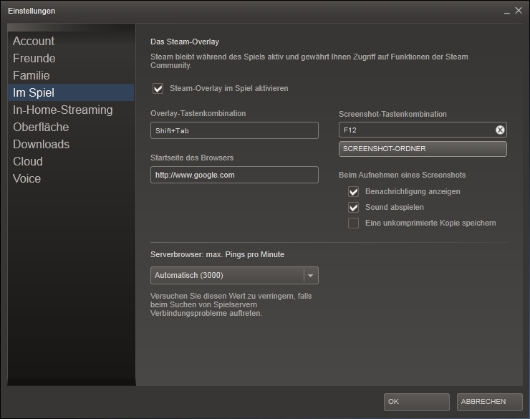Open the Oberfläche settings page
Viewport: 530px width, 419px height.
(x=41, y=127)
